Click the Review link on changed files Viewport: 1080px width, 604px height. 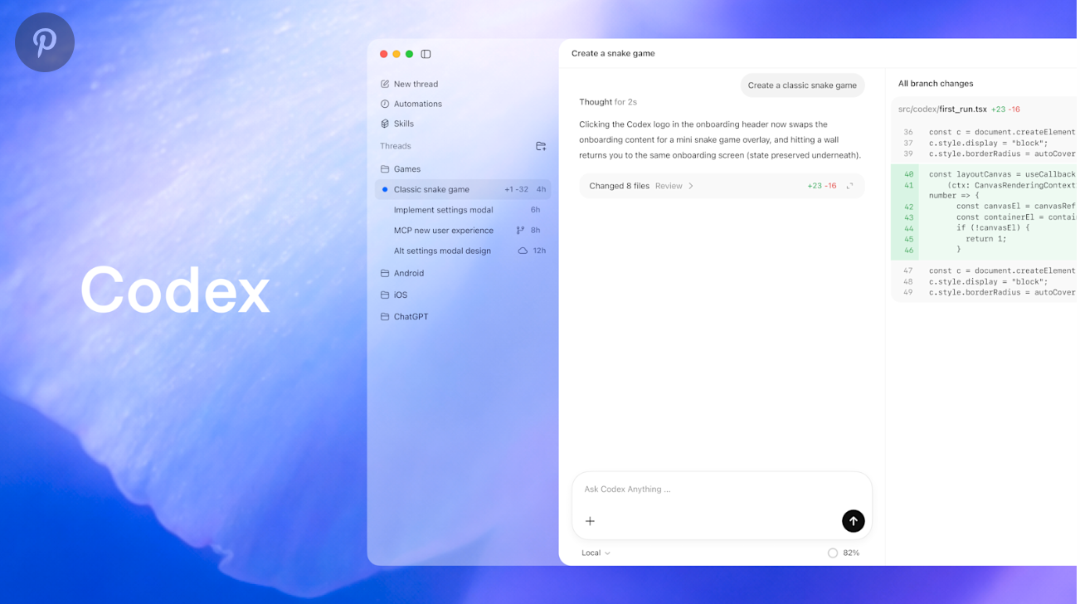(x=670, y=186)
